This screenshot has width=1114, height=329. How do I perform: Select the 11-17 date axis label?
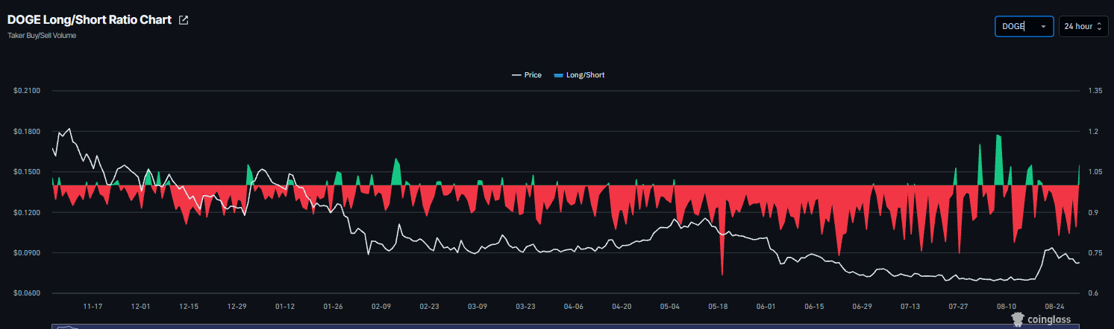(93, 306)
